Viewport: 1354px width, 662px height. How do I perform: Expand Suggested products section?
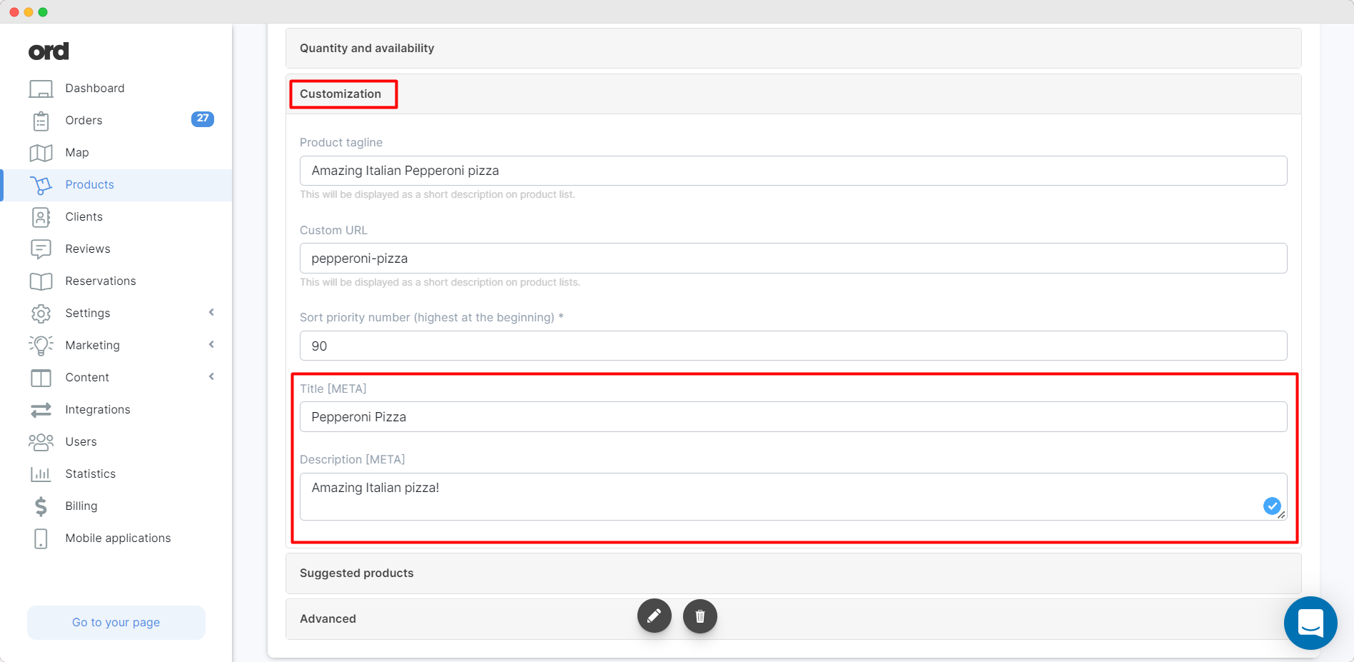pyautogui.click(x=793, y=573)
